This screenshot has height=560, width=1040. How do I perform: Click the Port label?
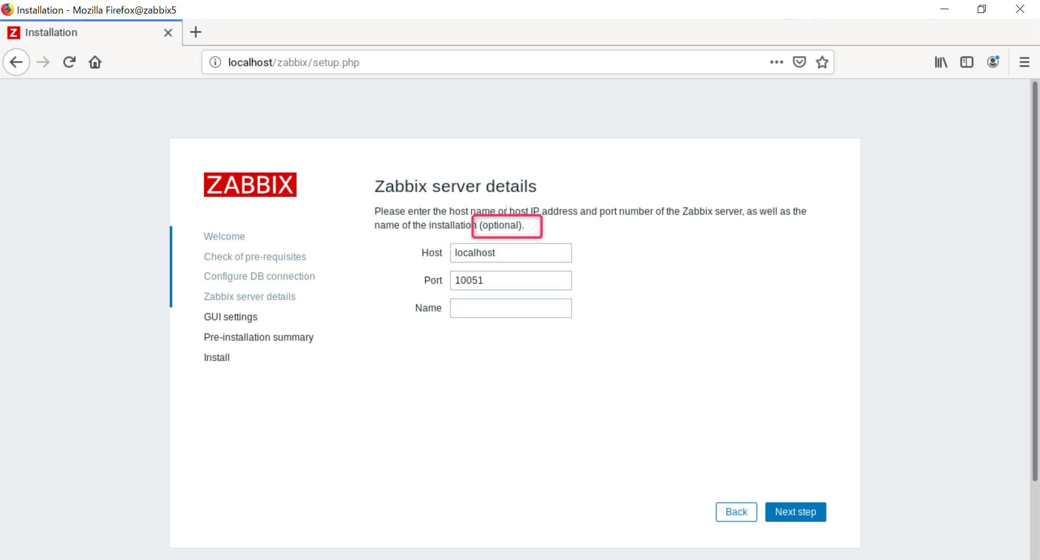click(433, 281)
